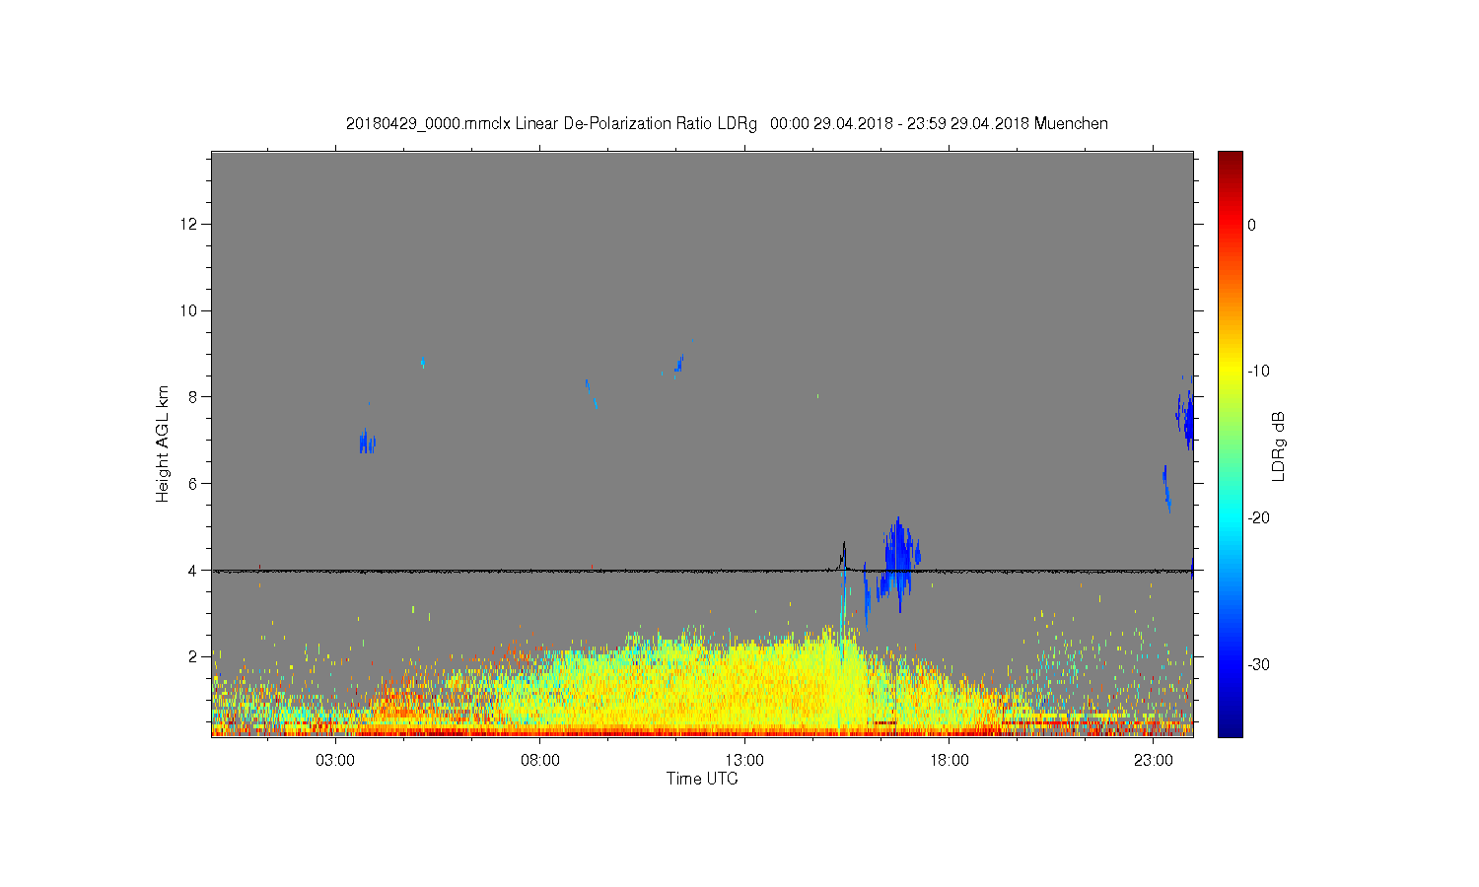
Task: Click the blue echo at 7.5 km near 23:50
Action: (x=1187, y=418)
